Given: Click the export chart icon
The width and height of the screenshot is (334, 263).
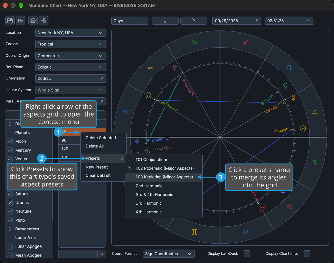Looking at the screenshot, I should (21, 21).
